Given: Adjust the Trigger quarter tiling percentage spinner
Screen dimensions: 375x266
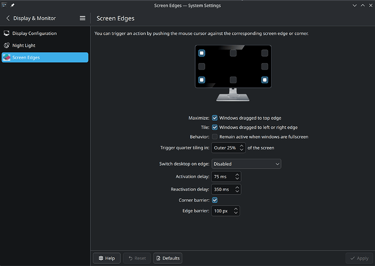Looking at the screenshot, I should (x=228, y=148).
